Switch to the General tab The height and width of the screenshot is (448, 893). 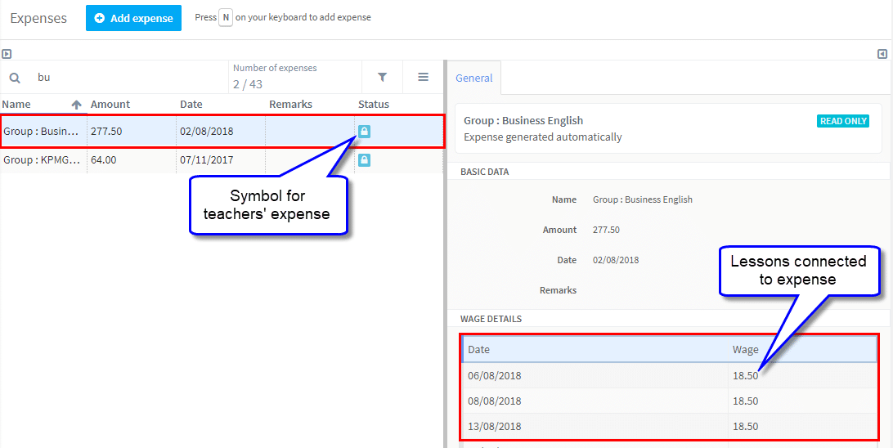coord(473,78)
